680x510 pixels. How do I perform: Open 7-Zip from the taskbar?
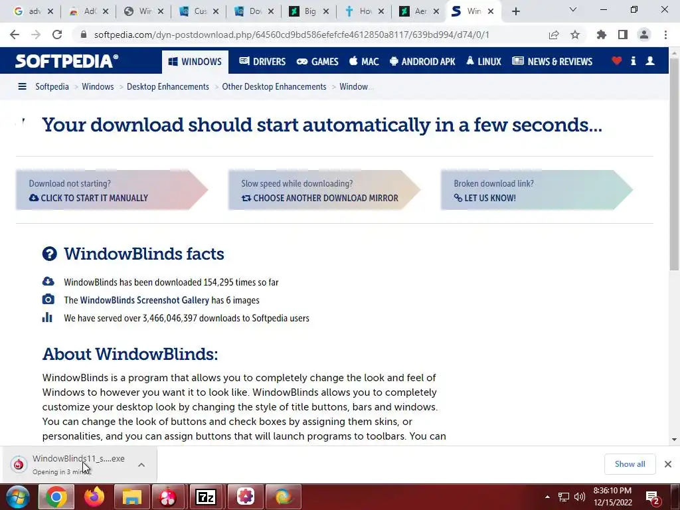coord(206,497)
